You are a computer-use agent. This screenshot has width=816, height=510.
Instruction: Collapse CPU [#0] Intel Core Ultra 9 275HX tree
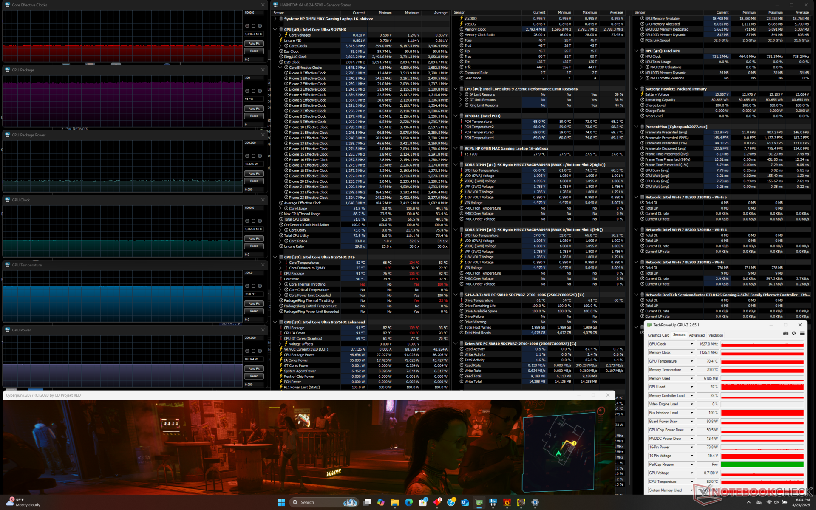point(275,30)
